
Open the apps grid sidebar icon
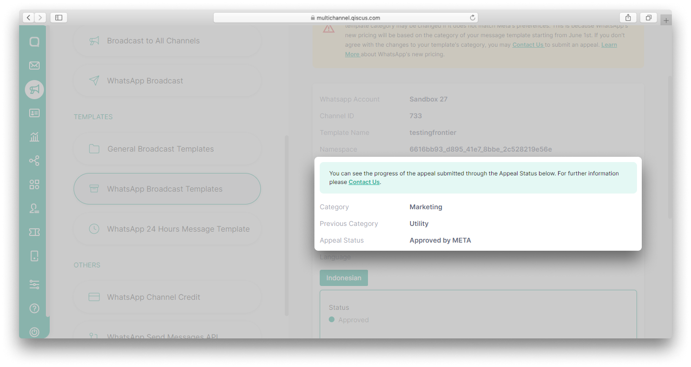point(34,184)
